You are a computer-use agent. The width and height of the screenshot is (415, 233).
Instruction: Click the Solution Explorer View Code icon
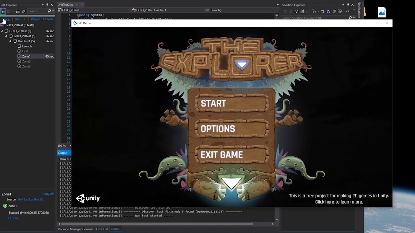(348, 11)
